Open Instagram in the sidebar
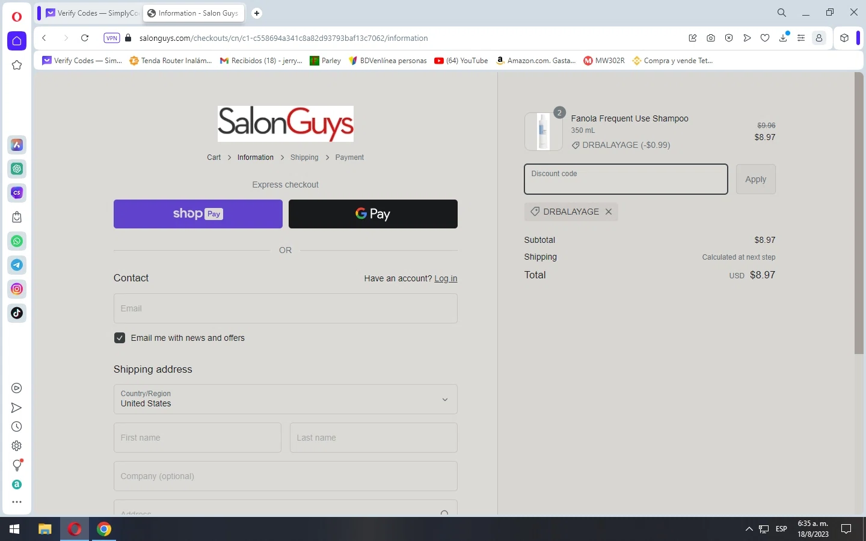The image size is (866, 541). coord(17,289)
